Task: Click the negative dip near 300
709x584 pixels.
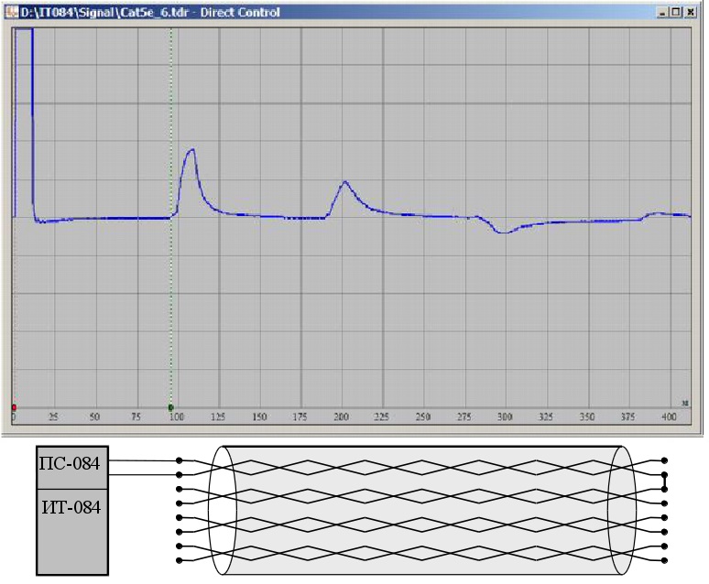Action: click(503, 232)
